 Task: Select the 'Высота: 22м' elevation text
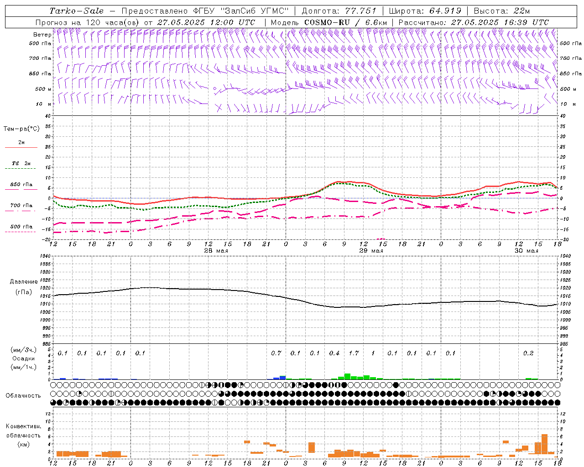pos(502,11)
